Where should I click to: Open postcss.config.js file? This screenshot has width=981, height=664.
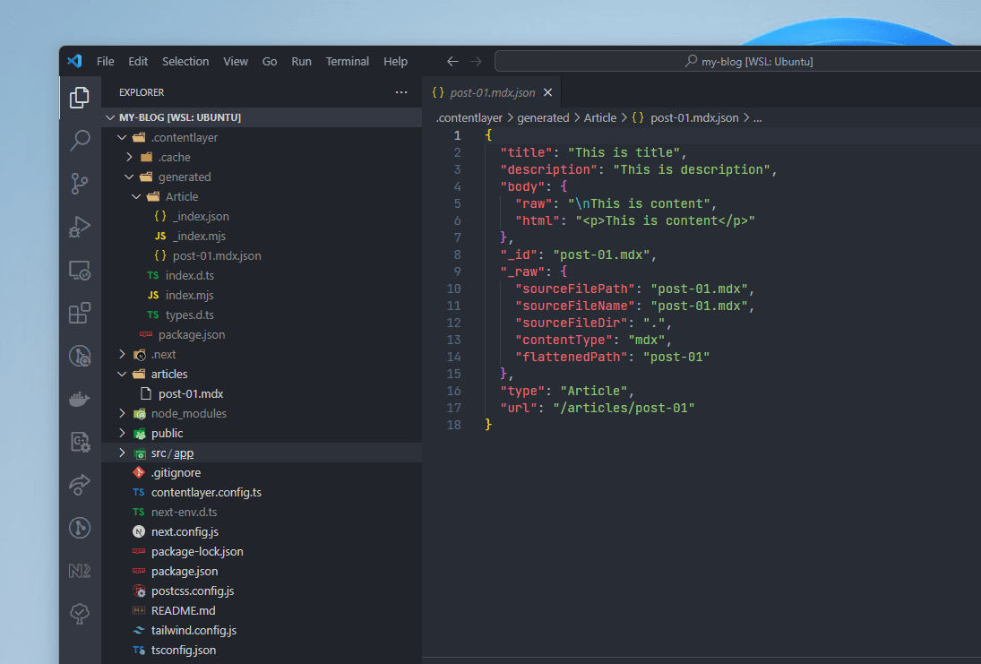262,591
